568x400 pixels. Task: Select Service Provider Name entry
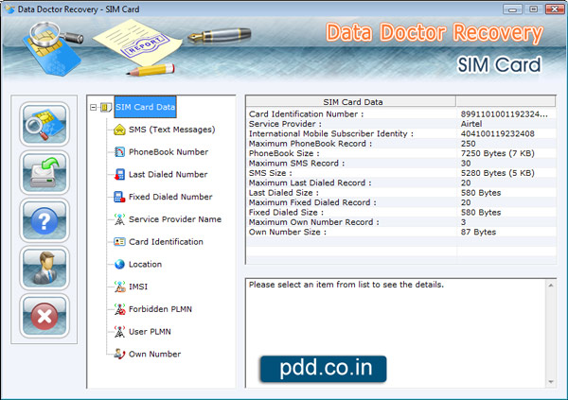click(x=175, y=219)
